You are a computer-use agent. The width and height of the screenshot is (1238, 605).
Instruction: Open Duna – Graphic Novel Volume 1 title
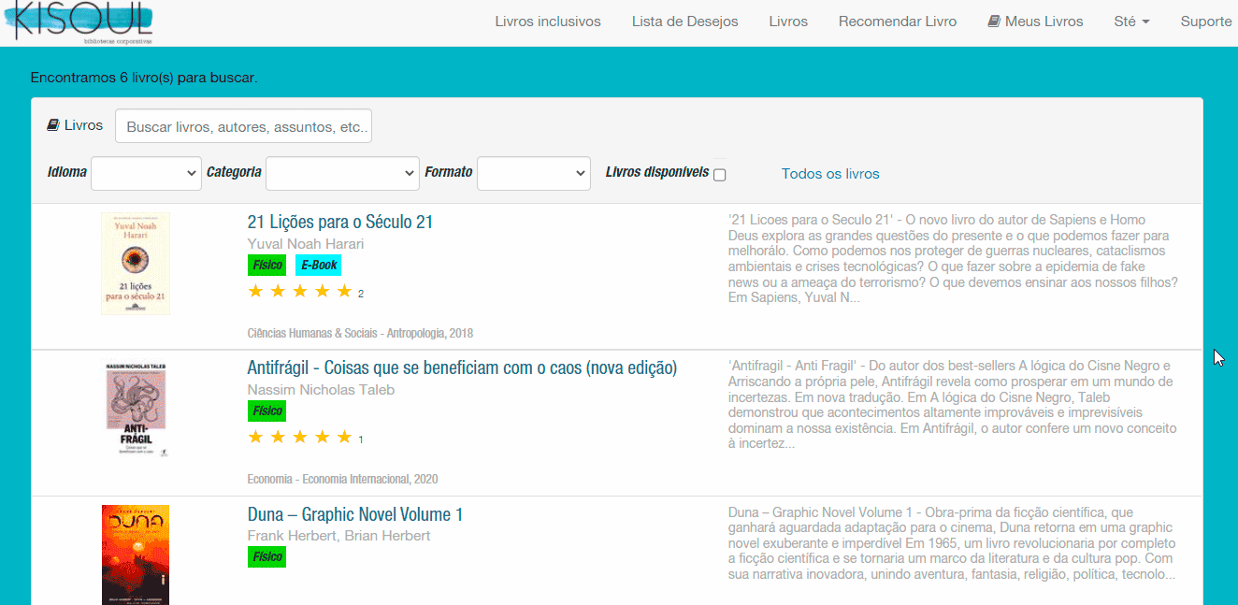(355, 514)
